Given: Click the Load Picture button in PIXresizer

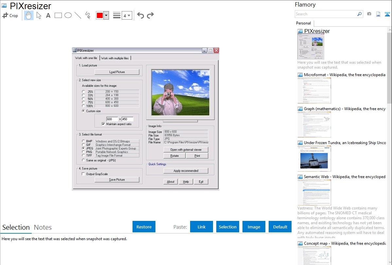Looking at the screenshot, I should click(x=117, y=72).
